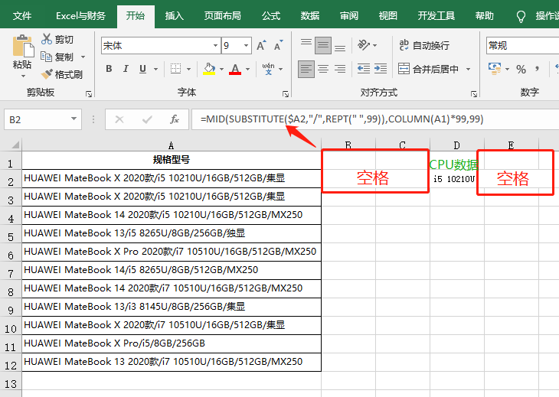
Task: Open Name Box dropdown arrow
Action: (x=74, y=119)
